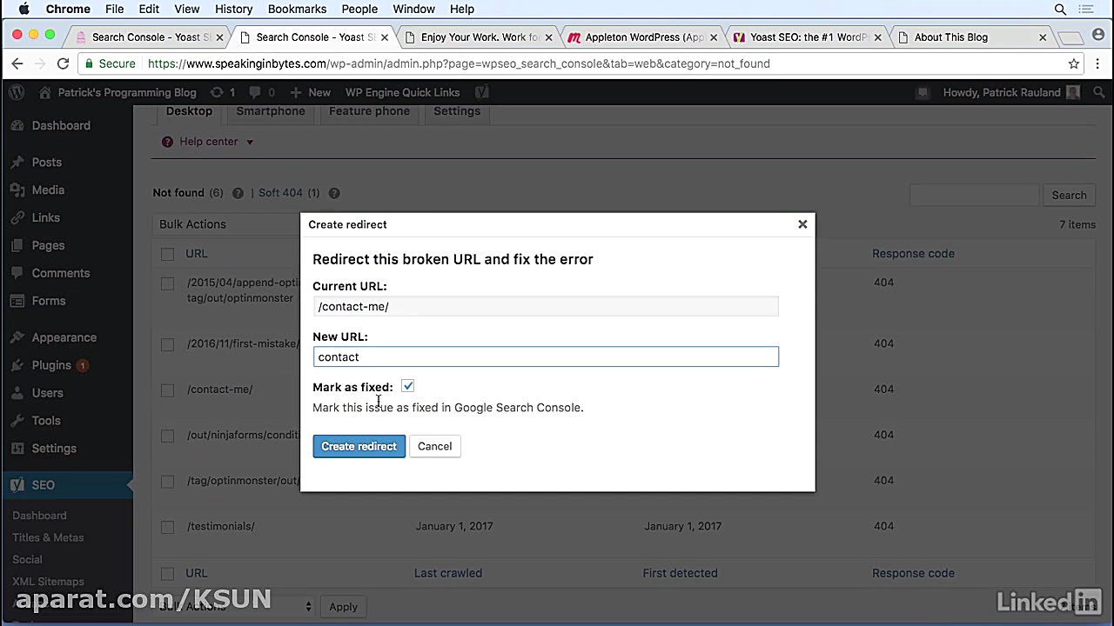Viewport: 1114px width, 626px height.
Task: Go back using the browser back arrow
Action: pyautogui.click(x=17, y=63)
